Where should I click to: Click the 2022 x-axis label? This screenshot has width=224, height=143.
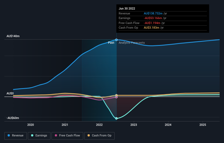(99, 125)
